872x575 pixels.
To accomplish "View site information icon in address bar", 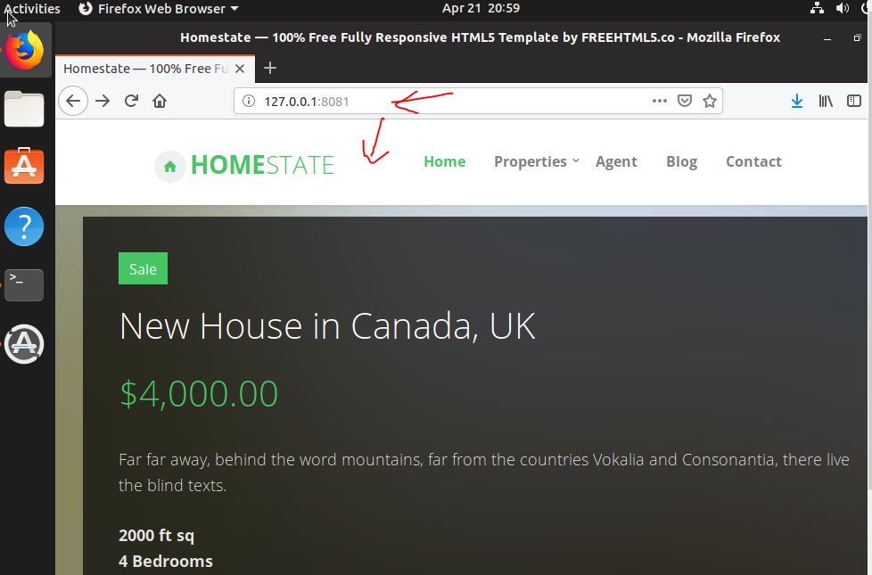I will [249, 102].
